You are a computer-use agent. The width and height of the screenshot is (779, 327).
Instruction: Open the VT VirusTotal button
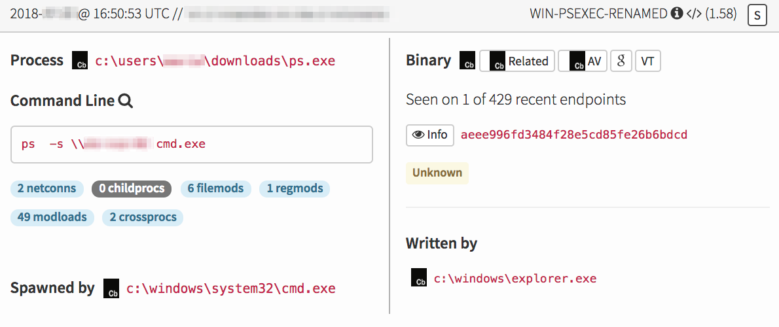click(647, 61)
